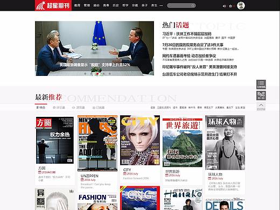
Task: Open the CITY magazine cover
Action: [140, 140]
